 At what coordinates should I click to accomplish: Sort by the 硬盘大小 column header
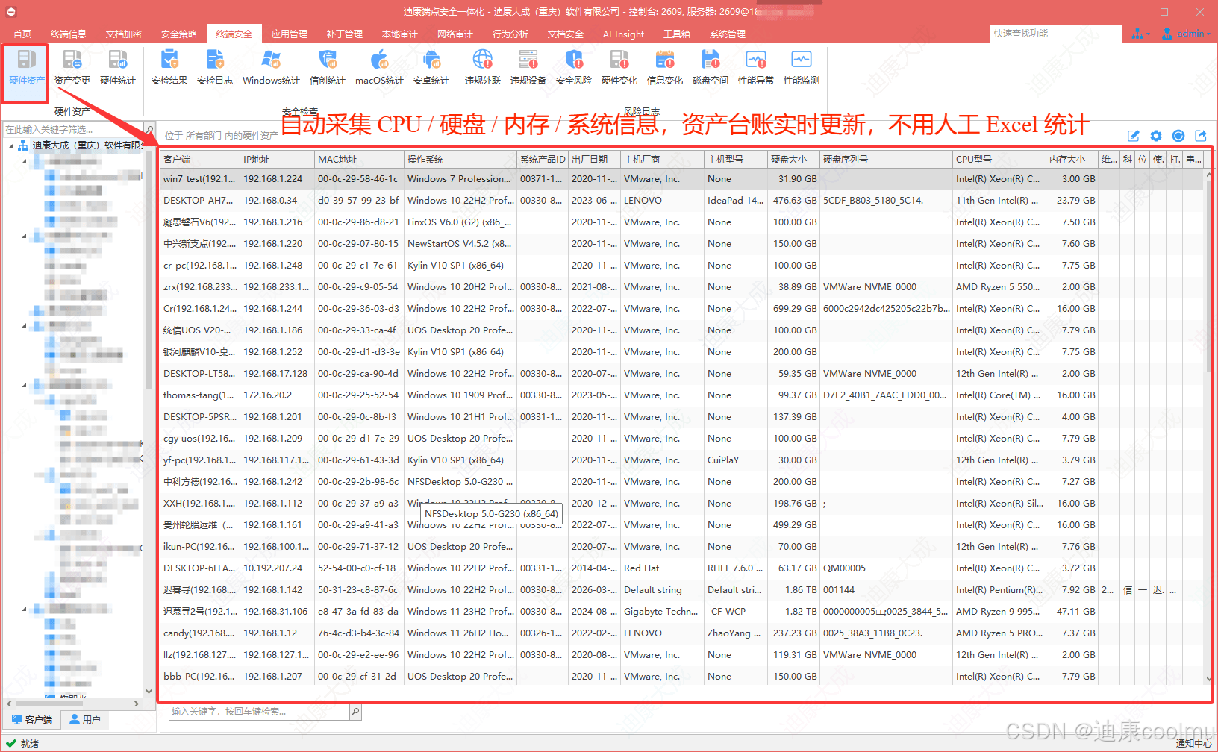[x=793, y=159]
